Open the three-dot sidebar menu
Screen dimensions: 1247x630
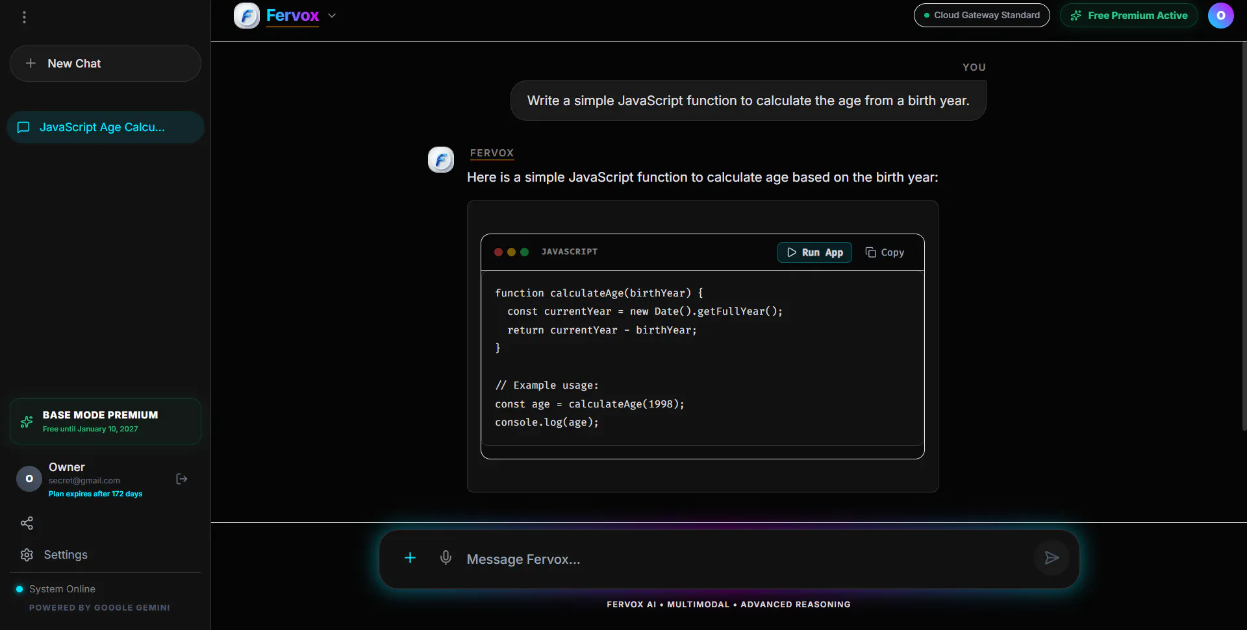(x=24, y=17)
